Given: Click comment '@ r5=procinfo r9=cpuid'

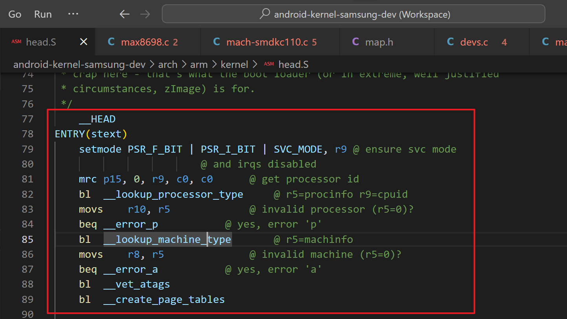Looking at the screenshot, I should coord(341,194).
